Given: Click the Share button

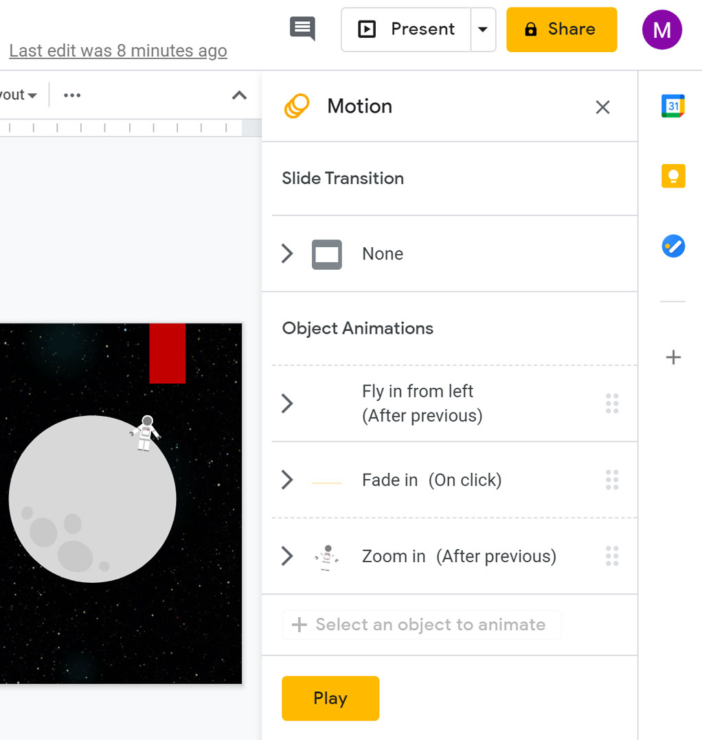Looking at the screenshot, I should (x=561, y=30).
